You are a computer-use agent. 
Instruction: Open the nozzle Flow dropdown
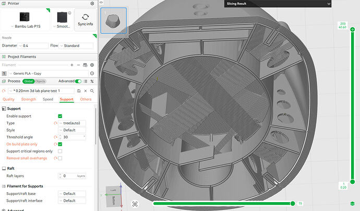pyautogui.click(x=76, y=46)
